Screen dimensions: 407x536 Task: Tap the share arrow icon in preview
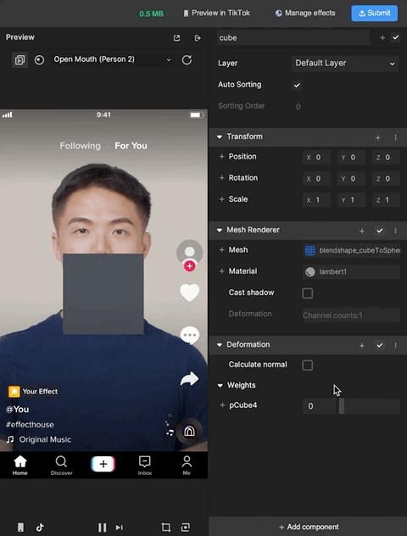190,378
